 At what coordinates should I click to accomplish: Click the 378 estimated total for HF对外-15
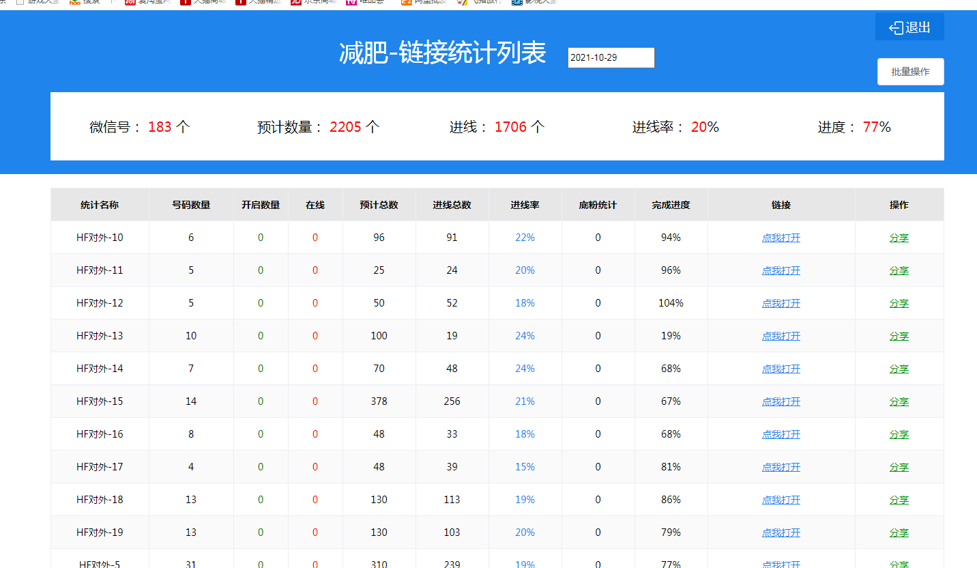coord(379,401)
